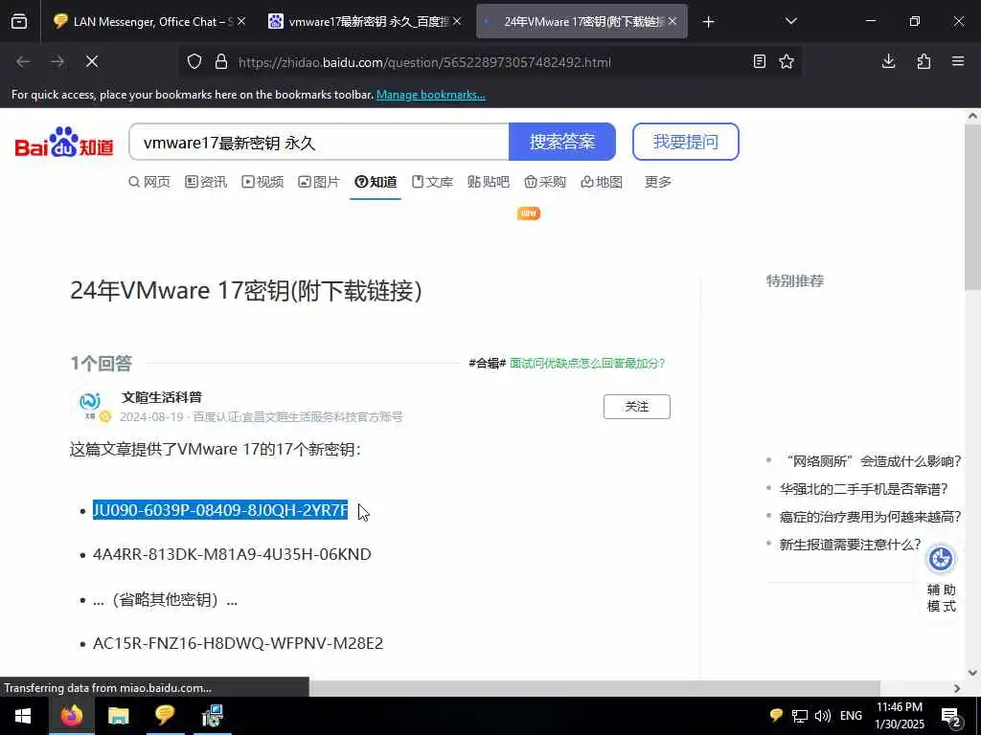This screenshot has width=981, height=735.
Task: Open the 视频 search category
Action: pos(262,182)
